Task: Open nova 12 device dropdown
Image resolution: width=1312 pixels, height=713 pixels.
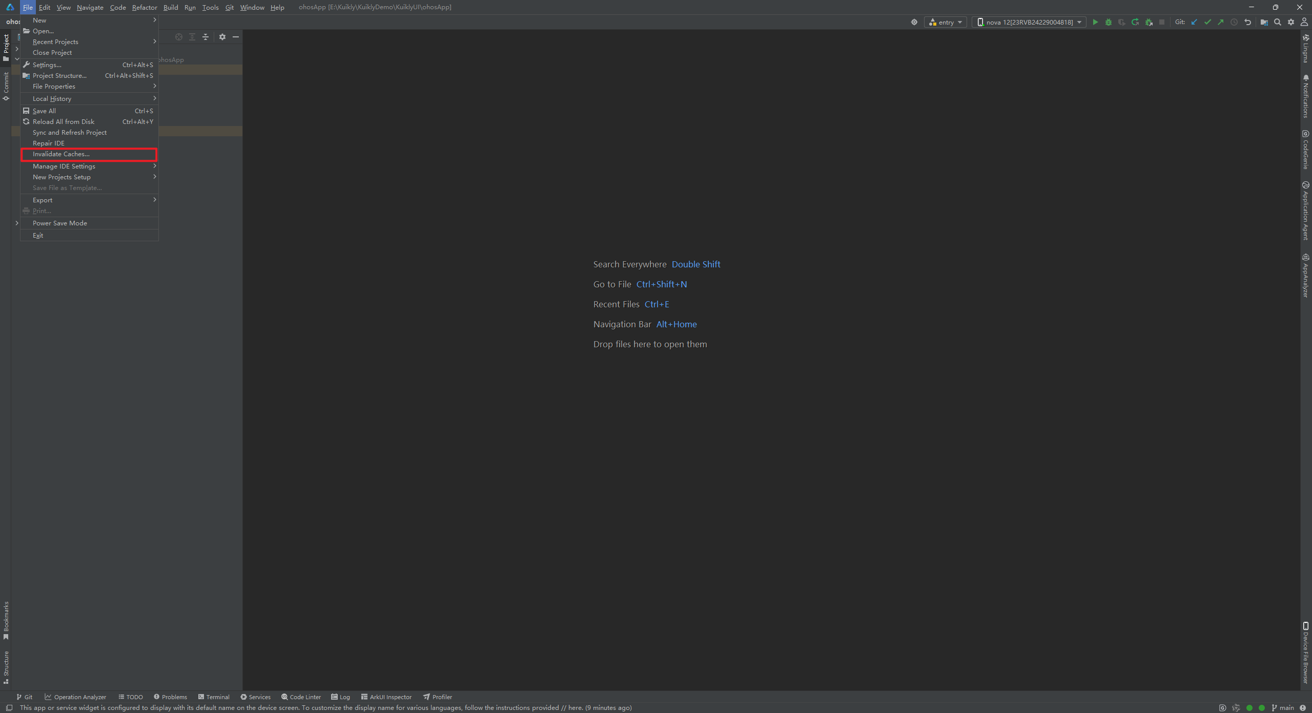Action: point(1029,22)
